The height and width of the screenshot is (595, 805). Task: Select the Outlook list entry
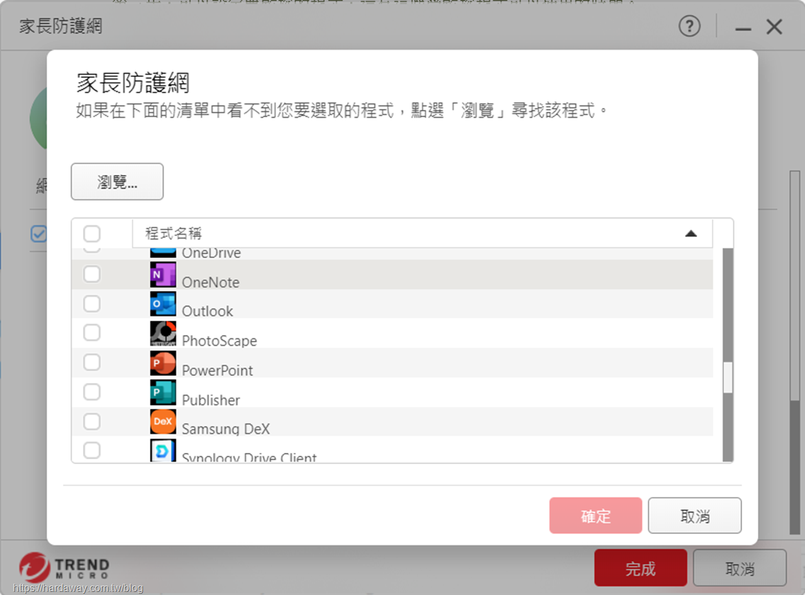[392, 304]
